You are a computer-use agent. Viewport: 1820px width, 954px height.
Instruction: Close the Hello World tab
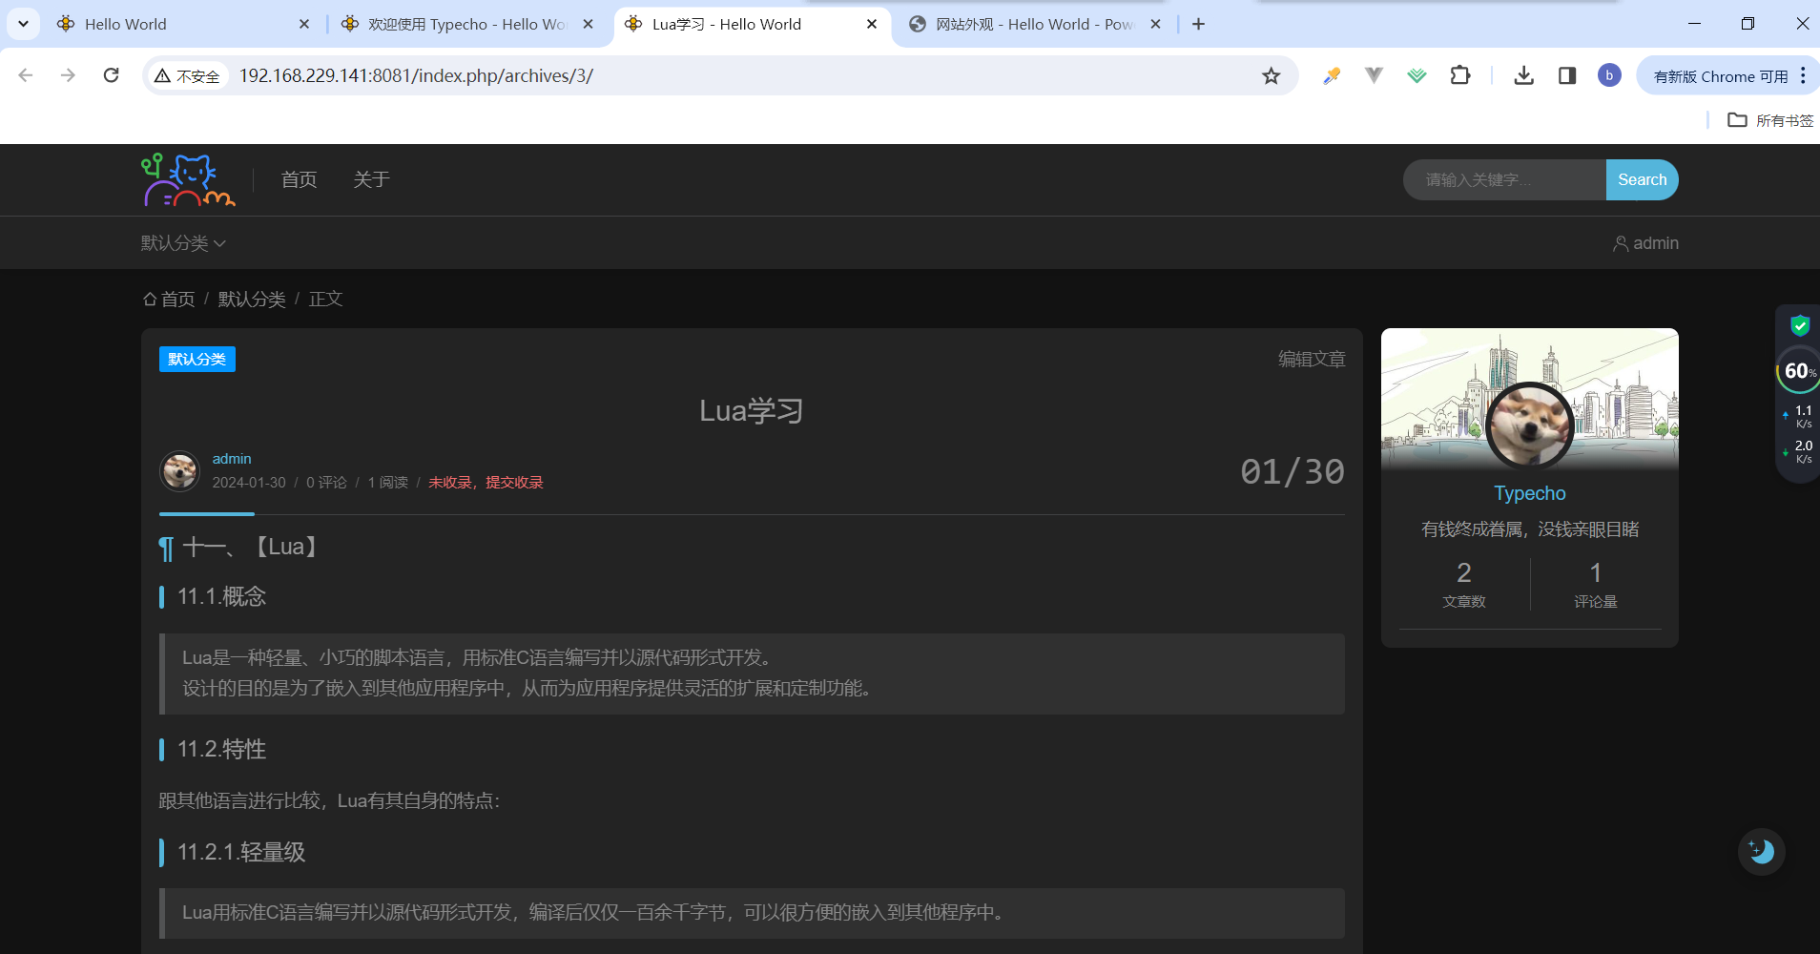tap(304, 24)
